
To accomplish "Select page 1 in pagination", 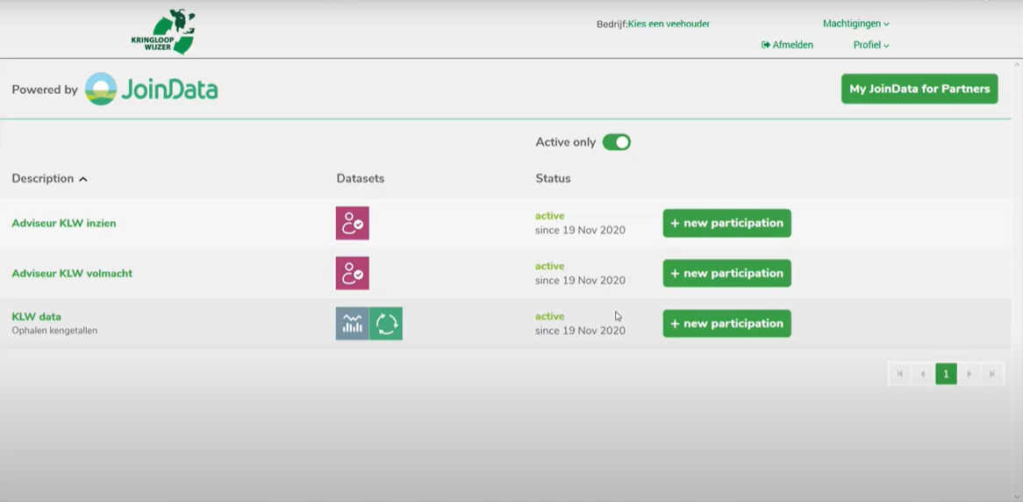I will coord(946,374).
